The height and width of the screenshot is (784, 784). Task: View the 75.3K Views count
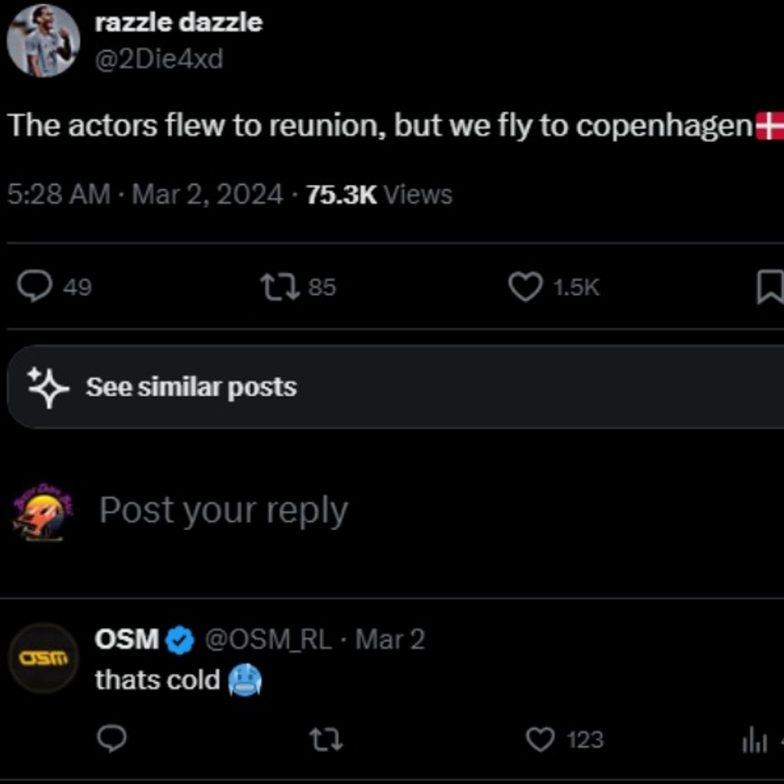pyautogui.click(x=379, y=195)
